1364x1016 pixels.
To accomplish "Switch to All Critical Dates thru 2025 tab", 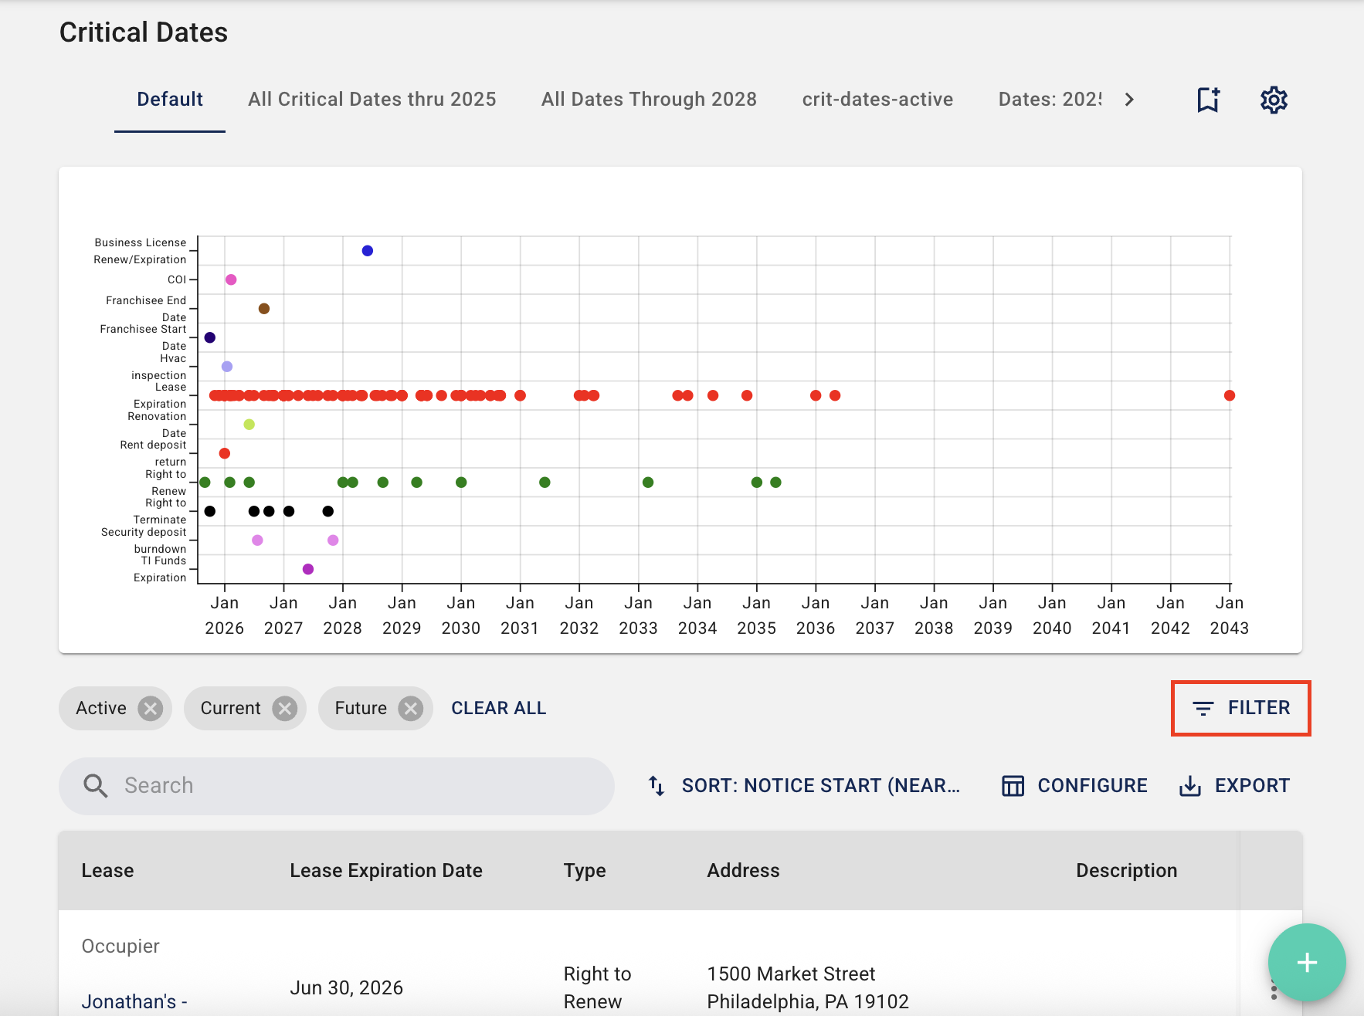I will [372, 100].
